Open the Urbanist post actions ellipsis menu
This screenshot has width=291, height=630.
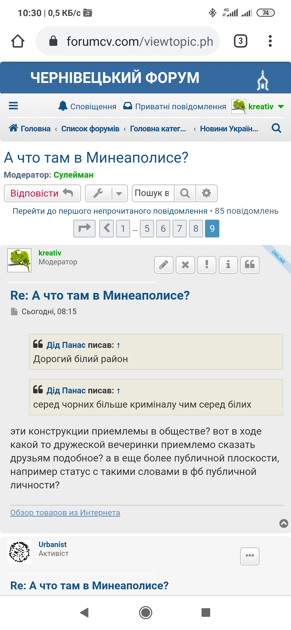(x=250, y=556)
